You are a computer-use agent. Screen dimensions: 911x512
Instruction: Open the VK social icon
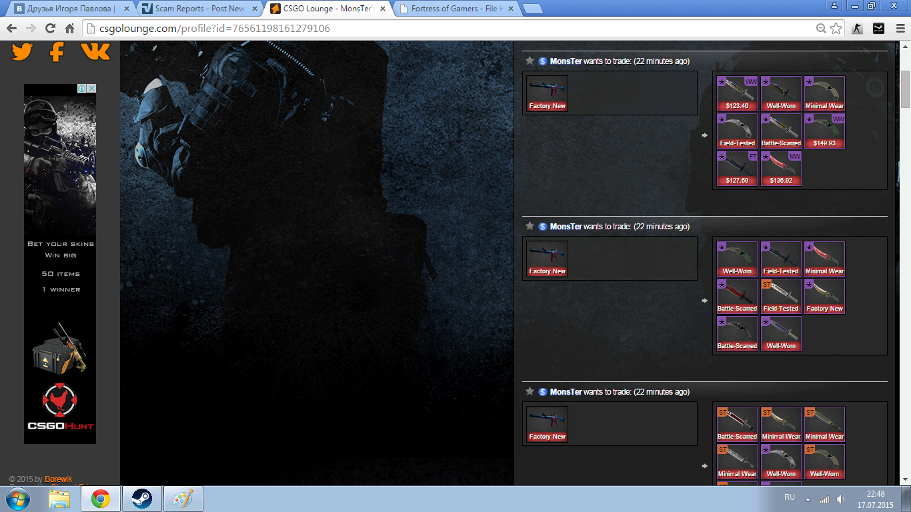point(95,51)
